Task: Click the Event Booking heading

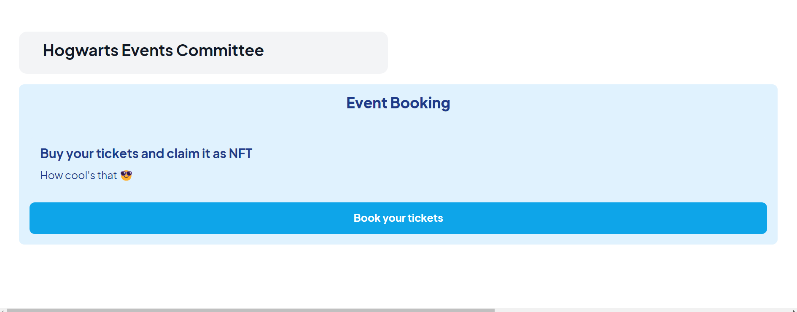Action: [x=398, y=103]
